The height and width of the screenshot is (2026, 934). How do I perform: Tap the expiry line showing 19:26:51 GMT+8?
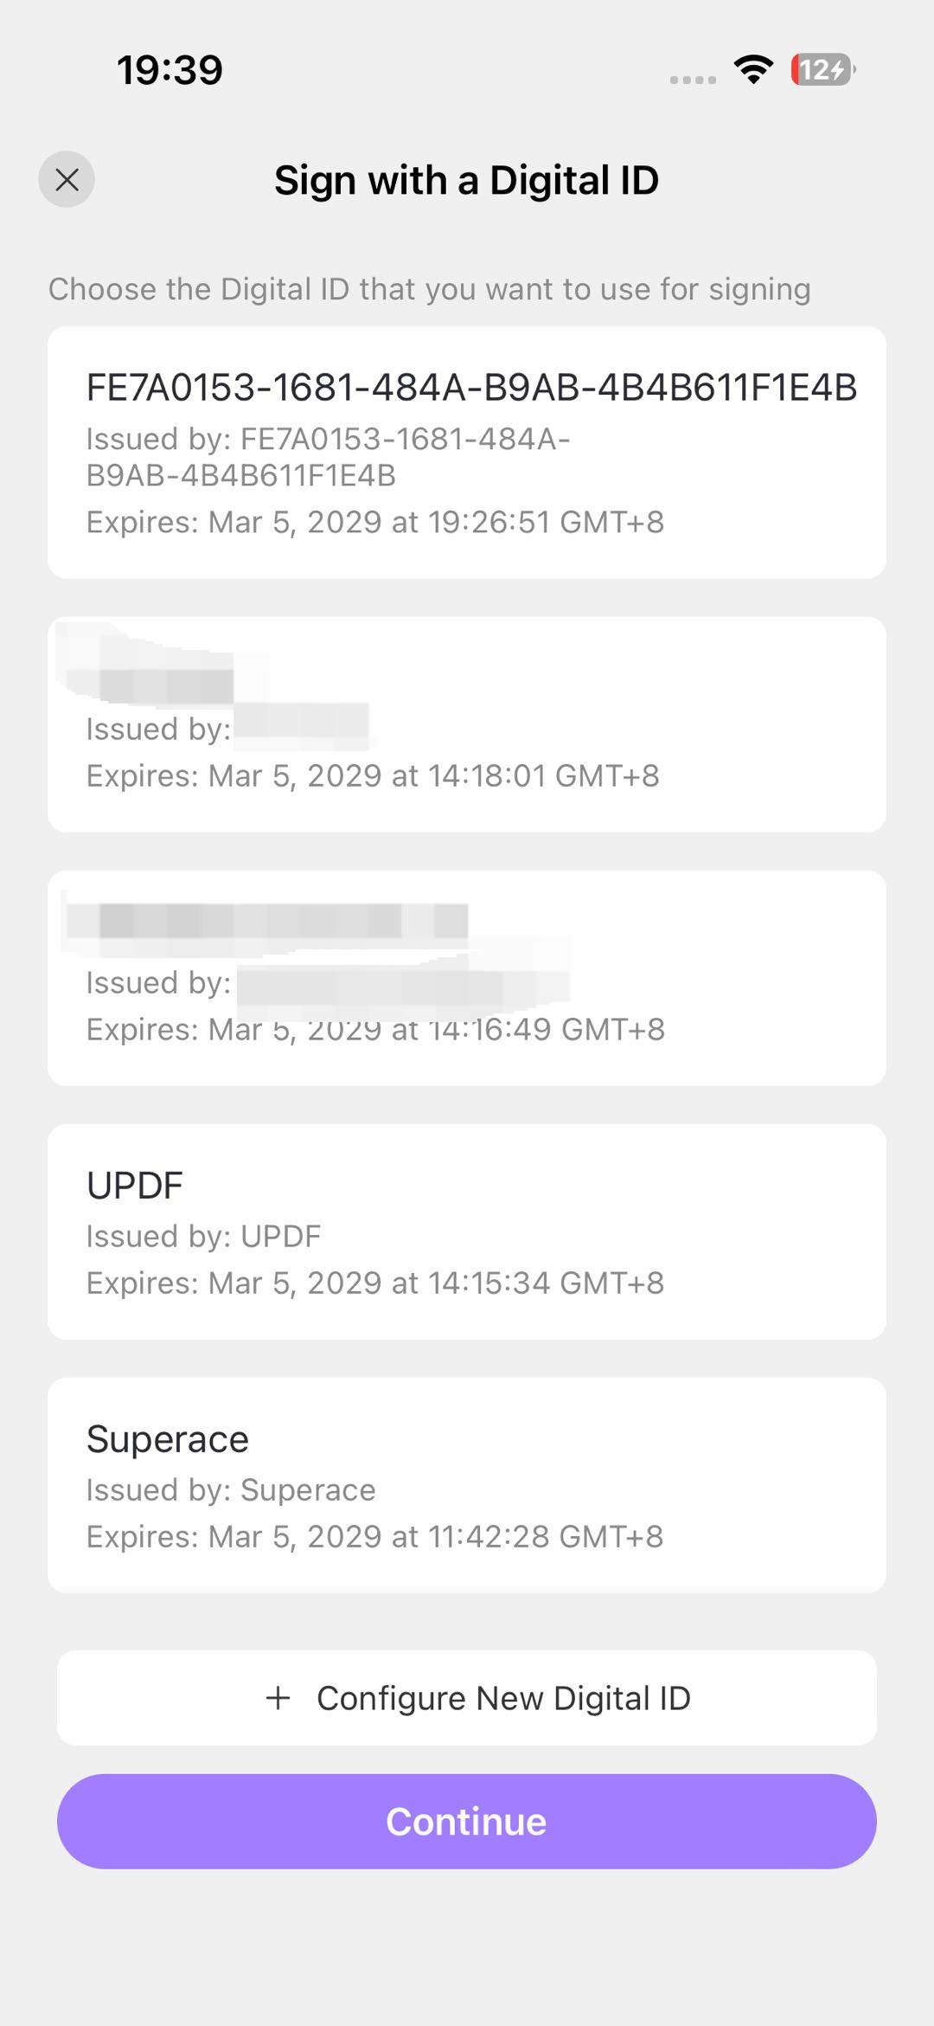pyautogui.click(x=374, y=522)
